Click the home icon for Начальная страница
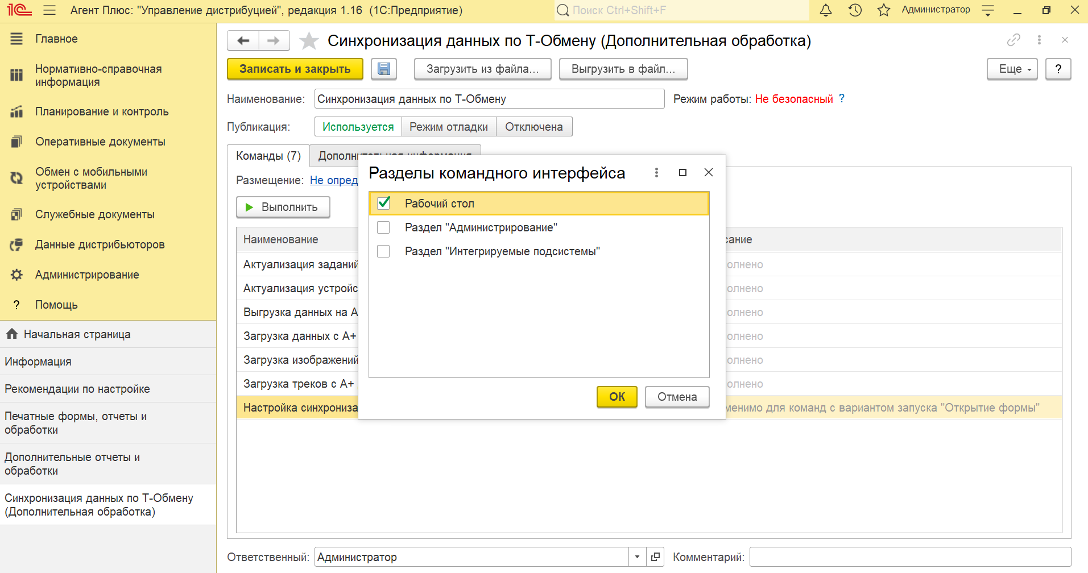Viewport: 1088px width, 573px height. click(x=12, y=334)
